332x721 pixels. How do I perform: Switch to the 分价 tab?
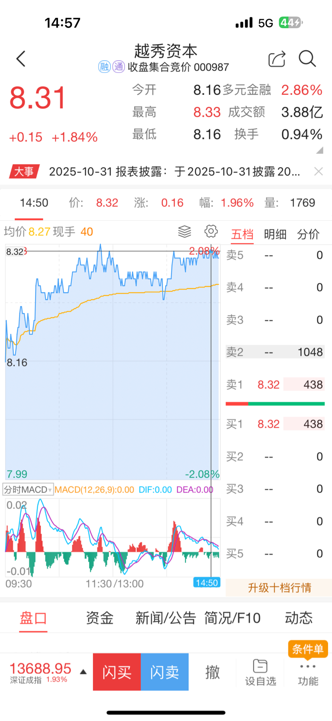pyautogui.click(x=308, y=234)
